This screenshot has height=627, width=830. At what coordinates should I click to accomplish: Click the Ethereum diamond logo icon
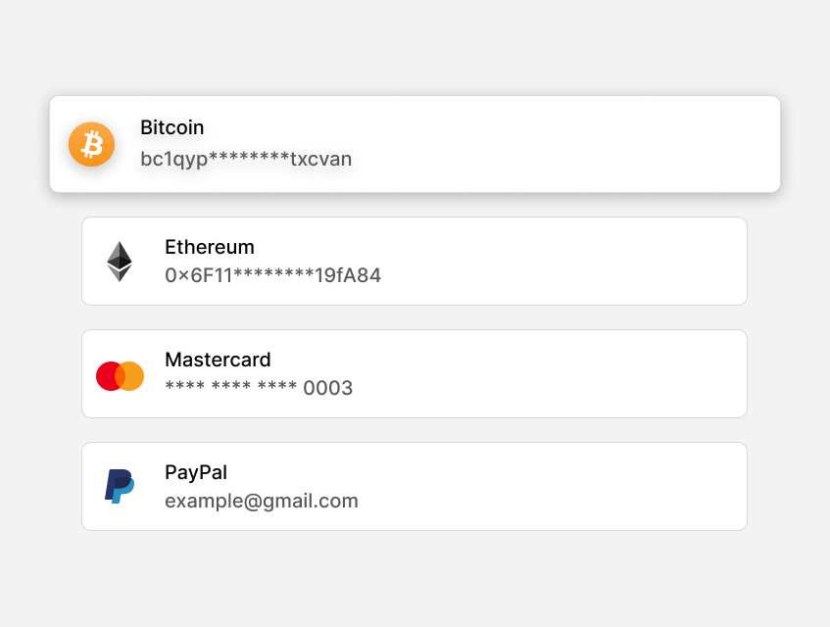[120, 262]
